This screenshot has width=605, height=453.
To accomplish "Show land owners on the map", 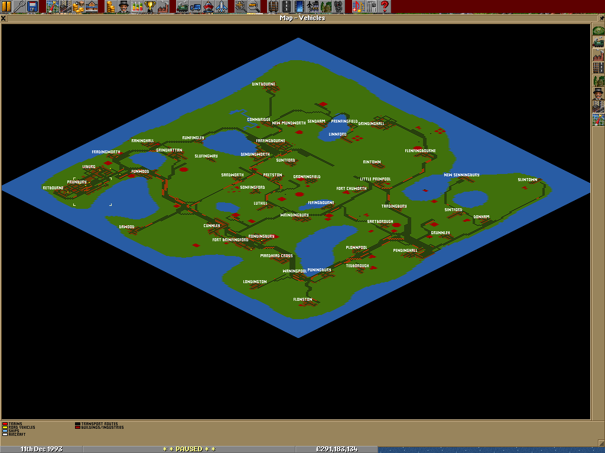I will 598,93.
